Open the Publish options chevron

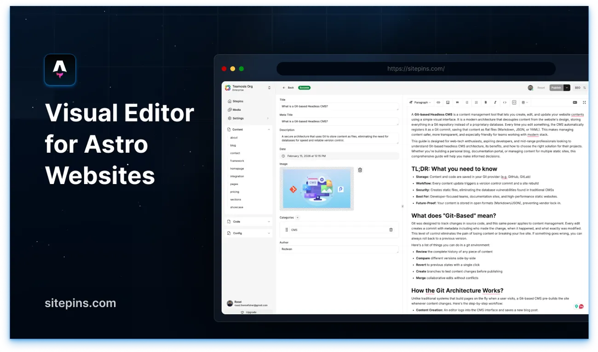[567, 87]
